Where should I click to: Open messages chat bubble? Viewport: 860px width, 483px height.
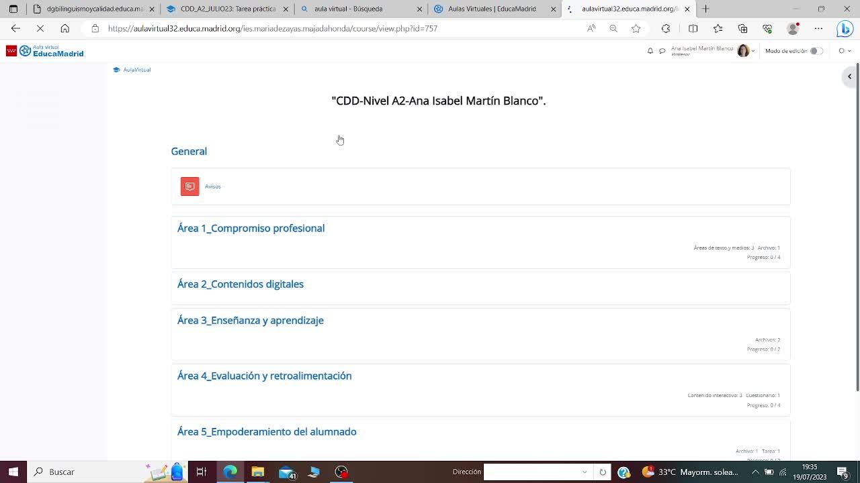click(662, 51)
